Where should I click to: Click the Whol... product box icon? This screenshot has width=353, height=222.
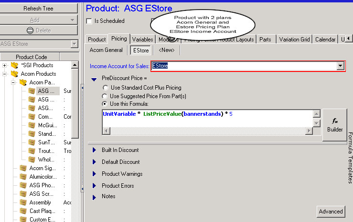pyautogui.click(x=32, y=160)
